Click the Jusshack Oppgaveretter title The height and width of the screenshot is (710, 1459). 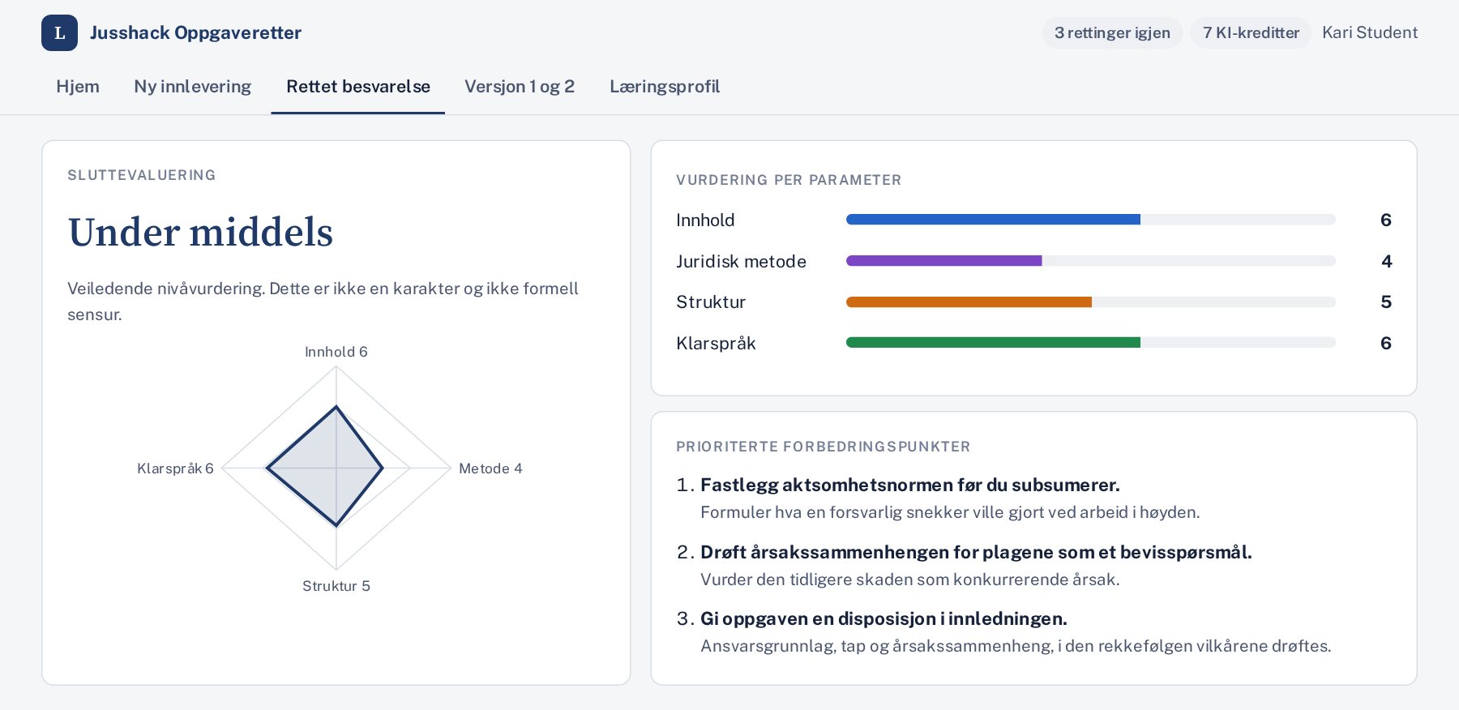point(195,33)
